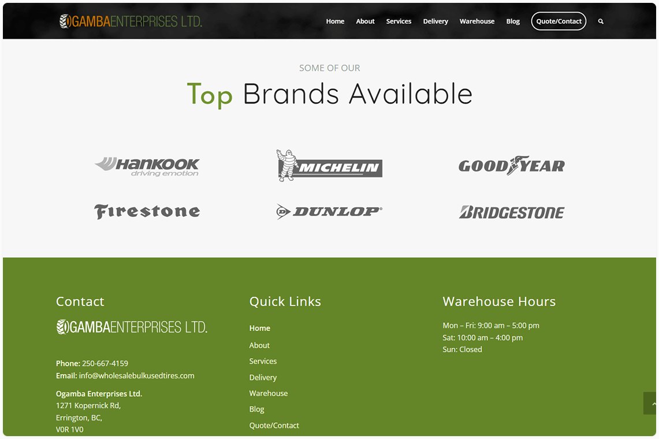Follow the Home quick link in footer
This screenshot has width=659, height=439.
(x=260, y=329)
